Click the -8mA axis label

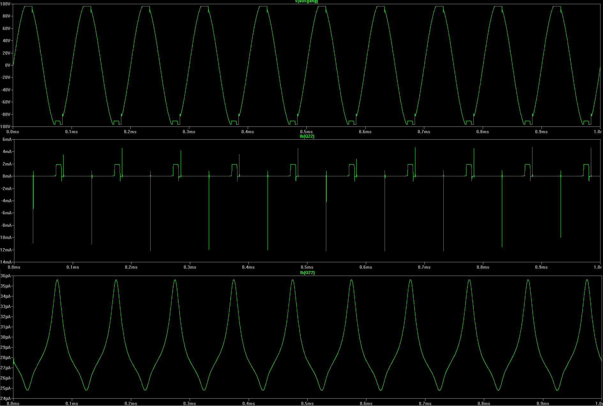point(6,226)
